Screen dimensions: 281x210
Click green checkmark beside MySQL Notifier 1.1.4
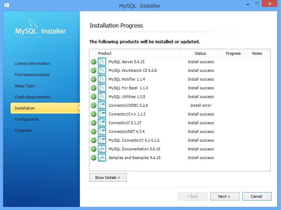coord(94,79)
